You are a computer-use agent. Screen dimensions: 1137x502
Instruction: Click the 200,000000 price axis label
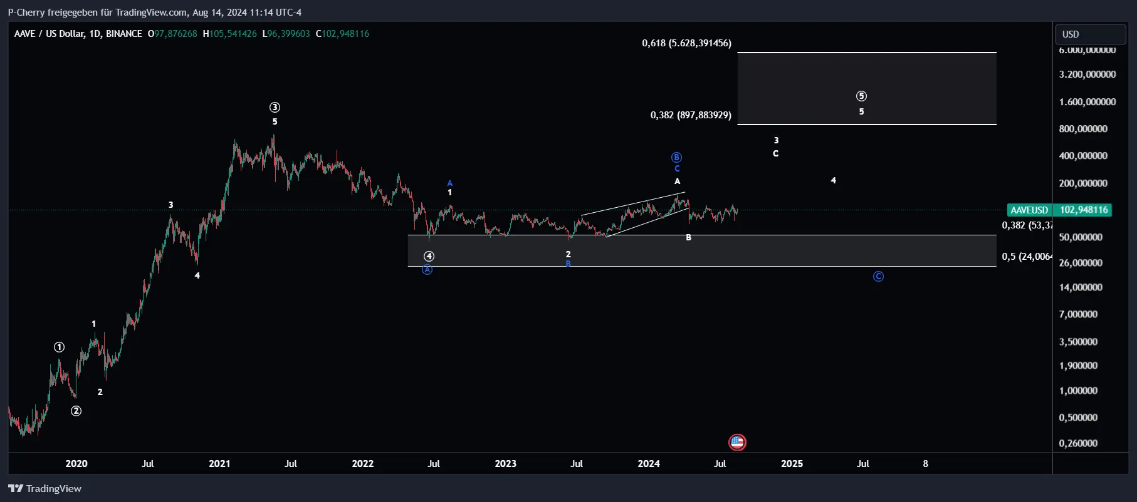[x=1083, y=183]
